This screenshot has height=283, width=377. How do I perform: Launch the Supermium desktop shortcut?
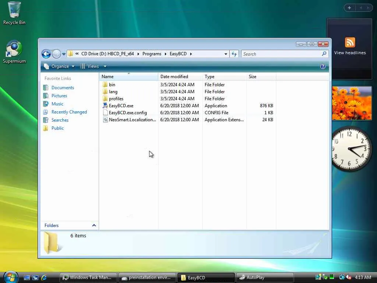click(14, 52)
